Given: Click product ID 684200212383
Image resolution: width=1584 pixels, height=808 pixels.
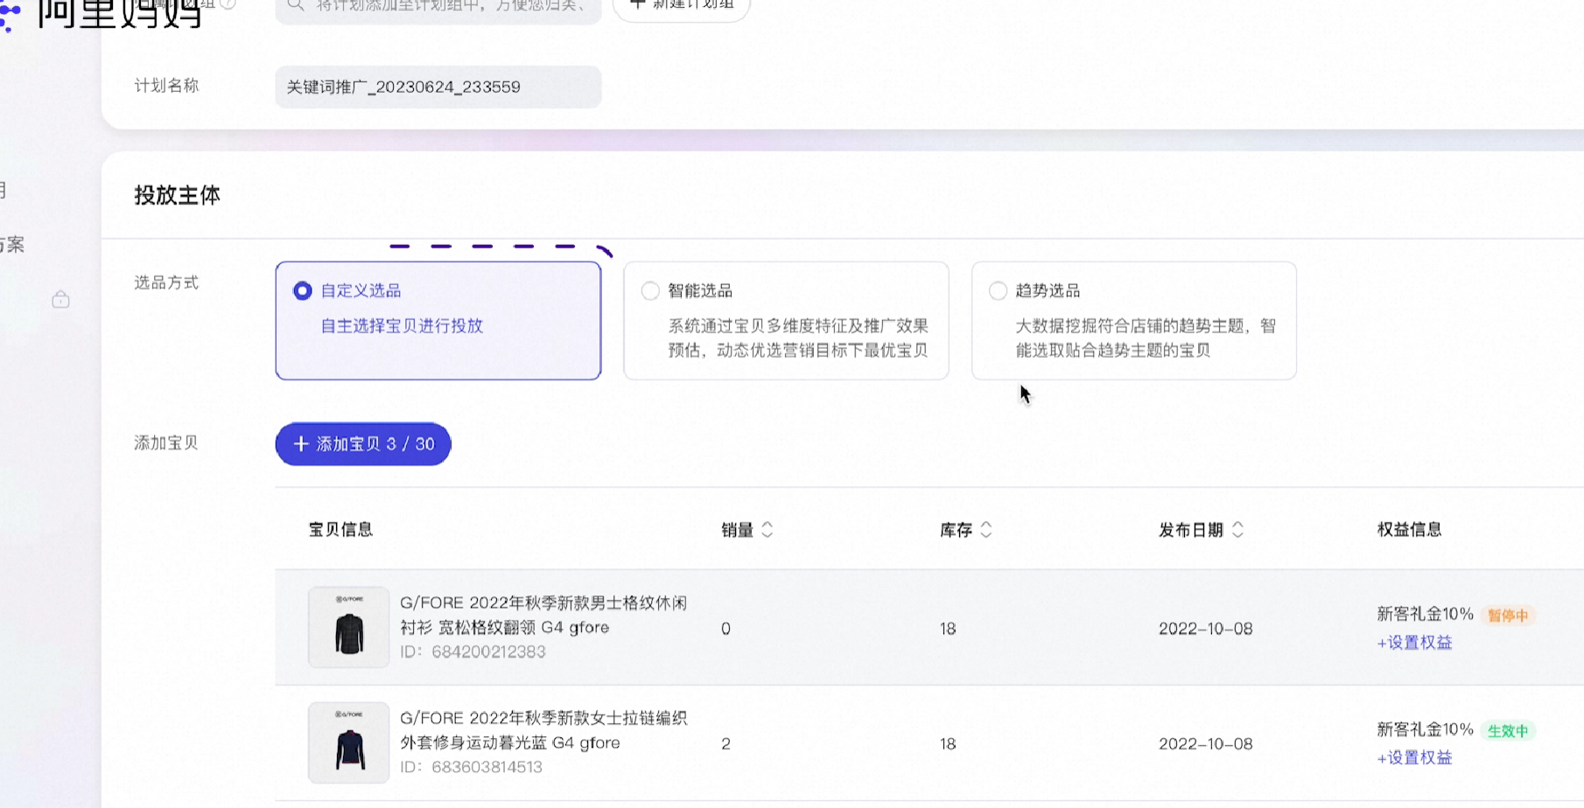Looking at the screenshot, I should (488, 652).
